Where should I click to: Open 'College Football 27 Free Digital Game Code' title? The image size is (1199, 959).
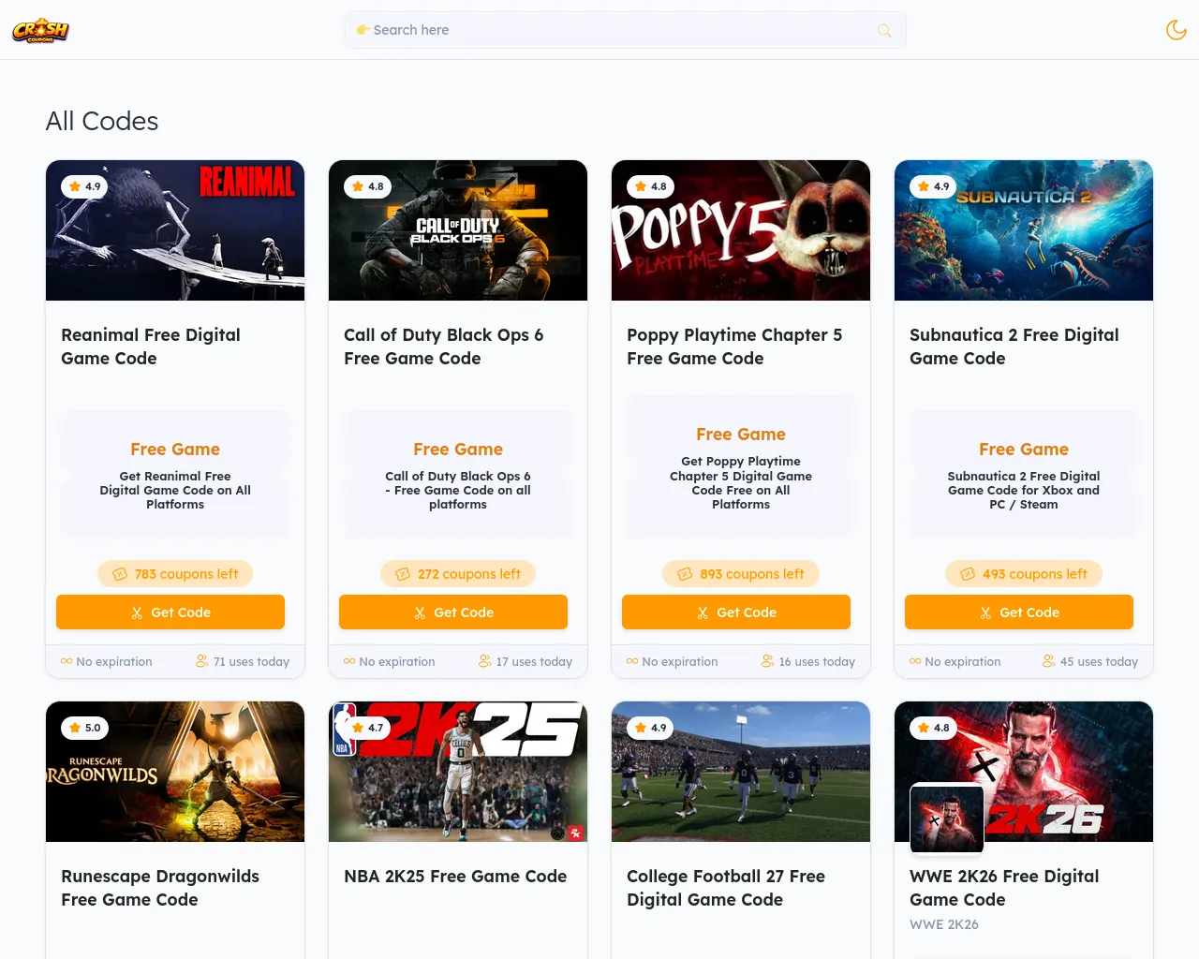[726, 888]
